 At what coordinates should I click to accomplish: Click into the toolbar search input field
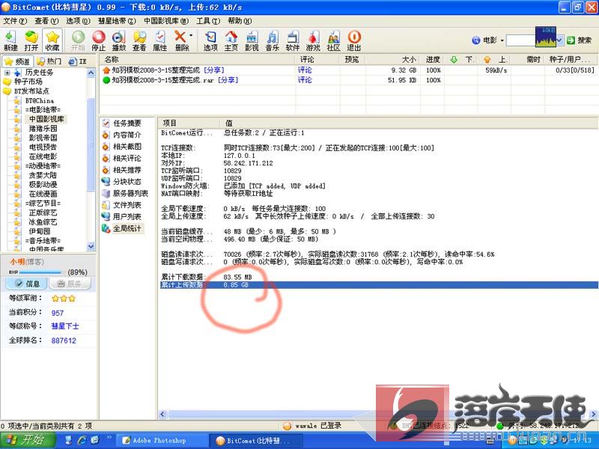point(521,40)
